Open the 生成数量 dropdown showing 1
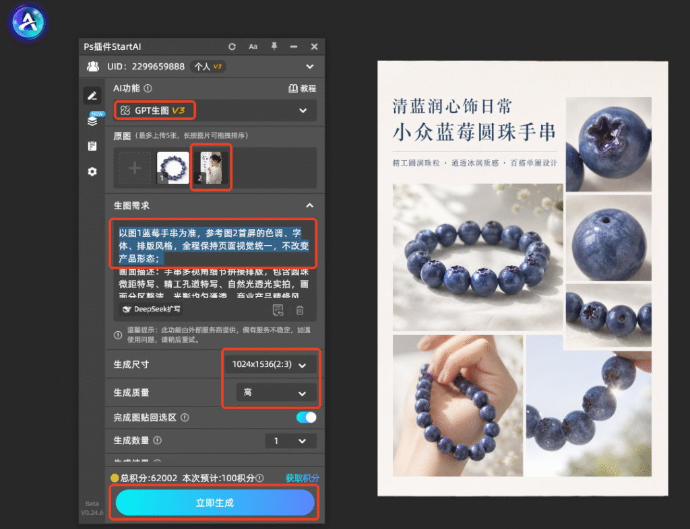Screen dimensions: 690x529 (x=290, y=441)
